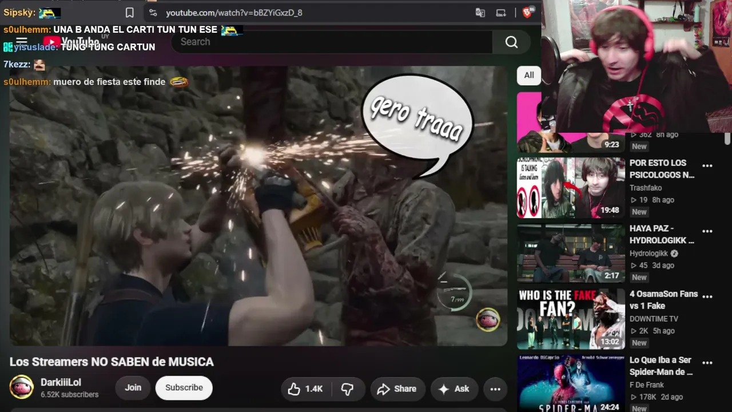
Task: Open the Brave Shields icon
Action: 528,12
